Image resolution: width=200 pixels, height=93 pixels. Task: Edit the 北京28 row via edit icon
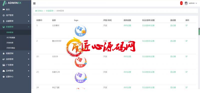[x=186, y=57]
